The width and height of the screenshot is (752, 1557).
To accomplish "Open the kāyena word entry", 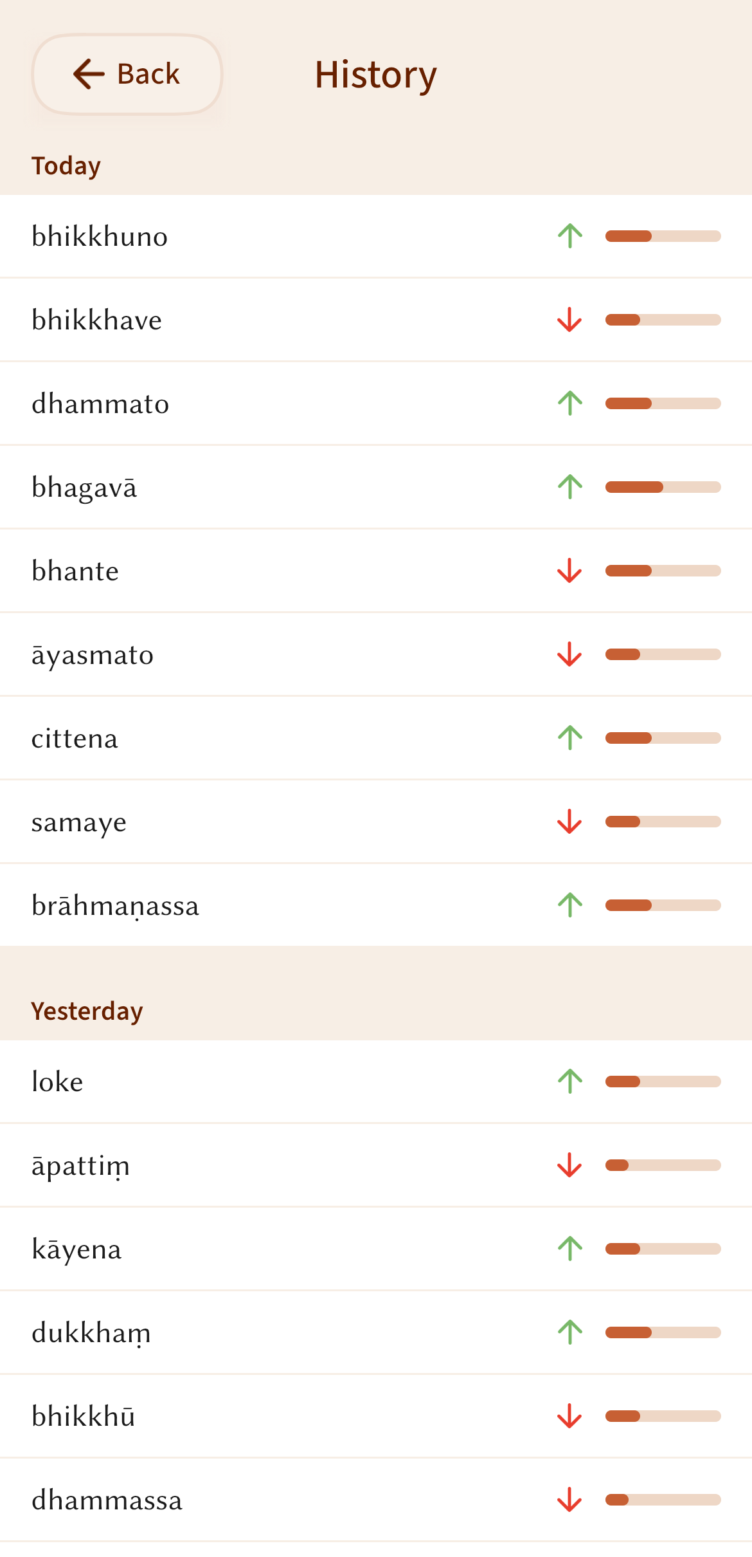I will coord(77,1249).
